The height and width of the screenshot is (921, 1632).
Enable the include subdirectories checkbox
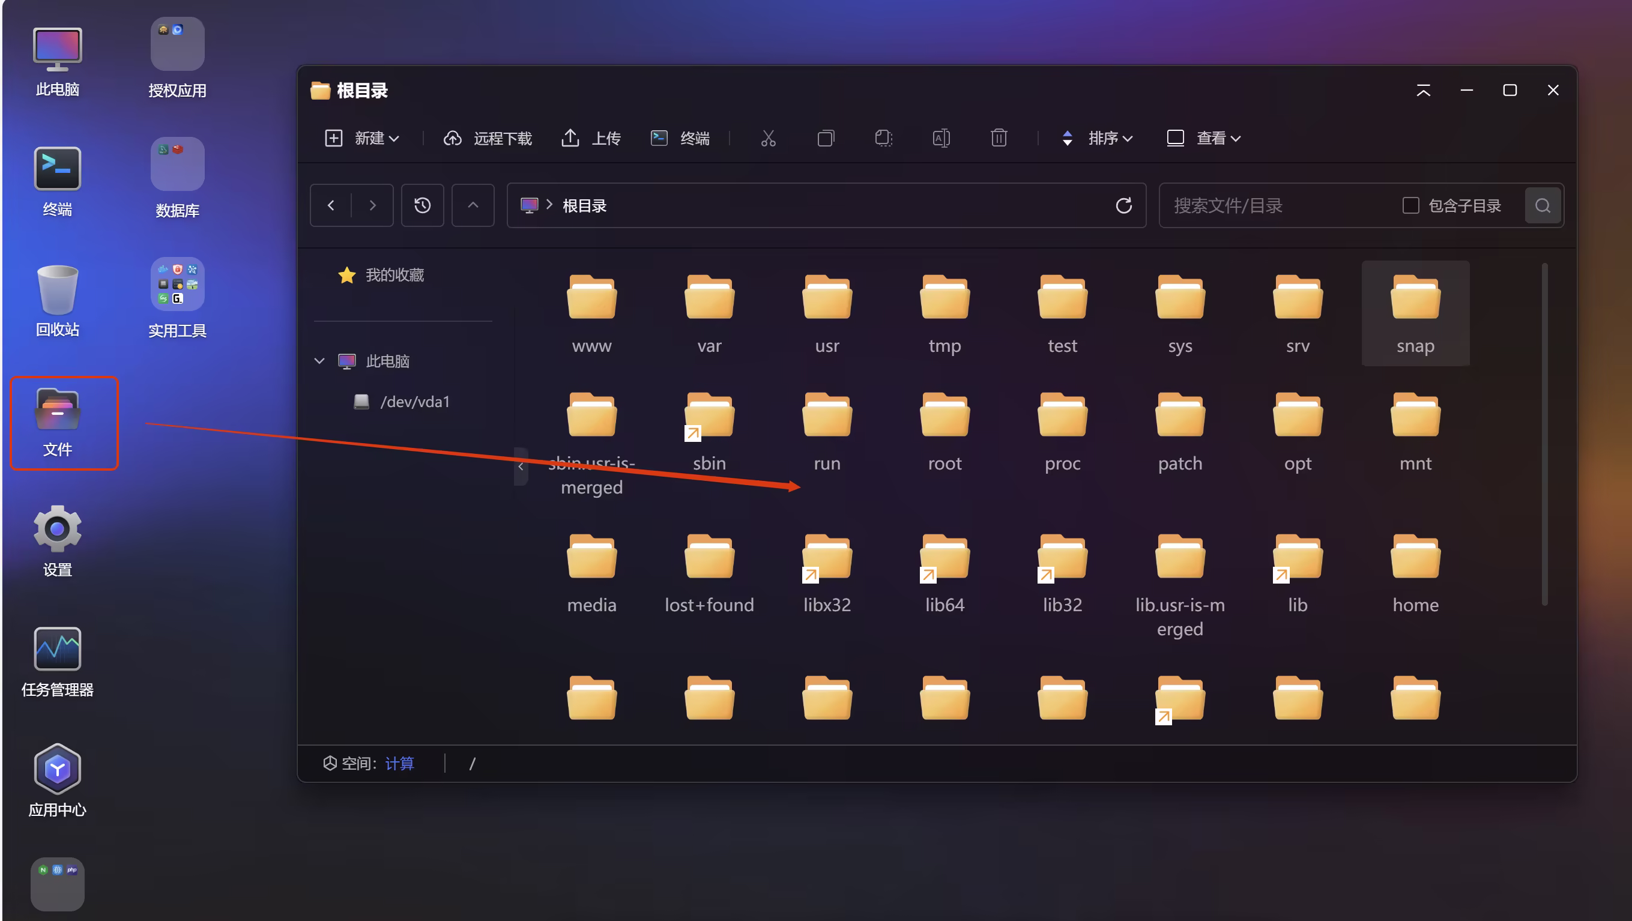coord(1410,205)
